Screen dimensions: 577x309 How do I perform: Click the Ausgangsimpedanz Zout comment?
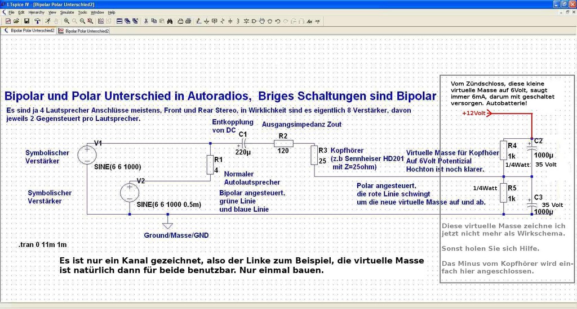pos(302,124)
